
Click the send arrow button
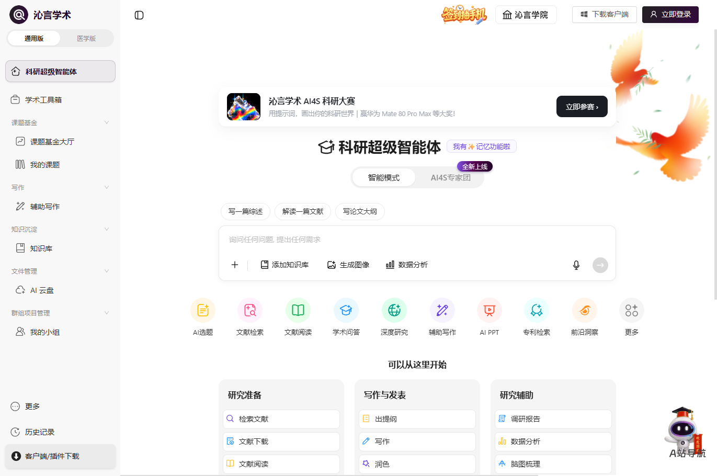pos(600,265)
